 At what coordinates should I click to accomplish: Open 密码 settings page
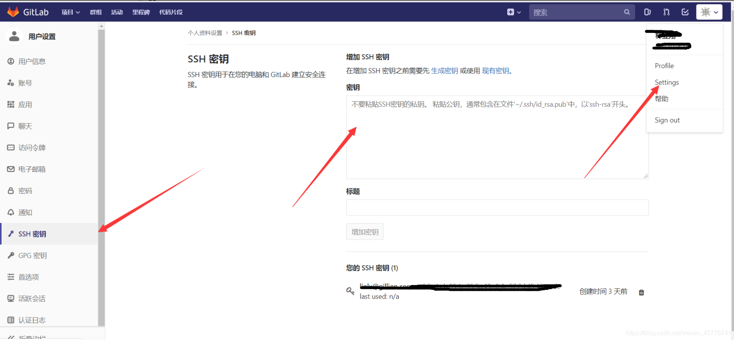click(x=25, y=191)
